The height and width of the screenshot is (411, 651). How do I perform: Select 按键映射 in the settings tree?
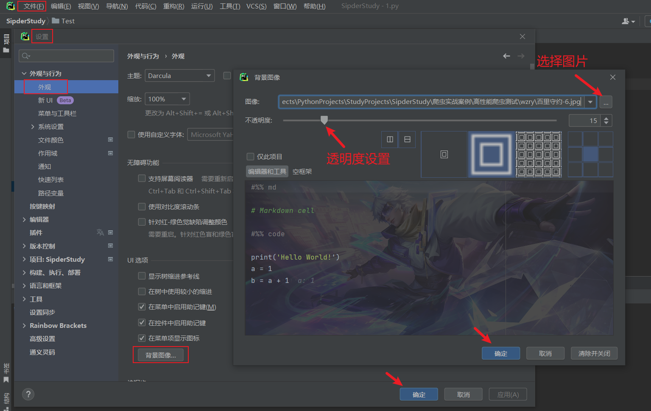[42, 206]
